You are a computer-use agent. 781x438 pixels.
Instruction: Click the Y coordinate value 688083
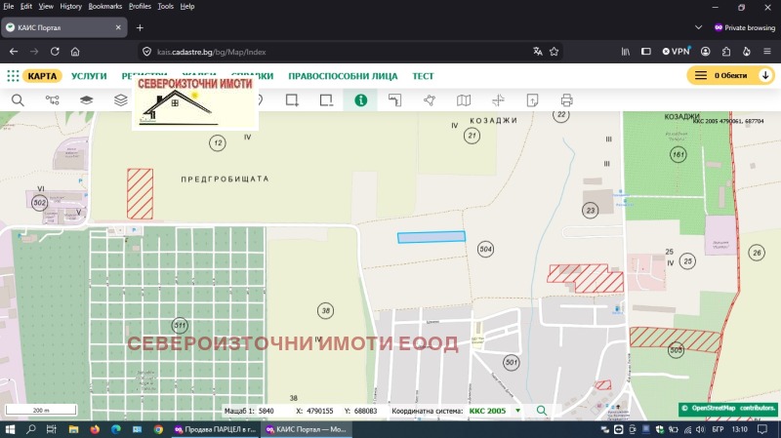coord(365,411)
